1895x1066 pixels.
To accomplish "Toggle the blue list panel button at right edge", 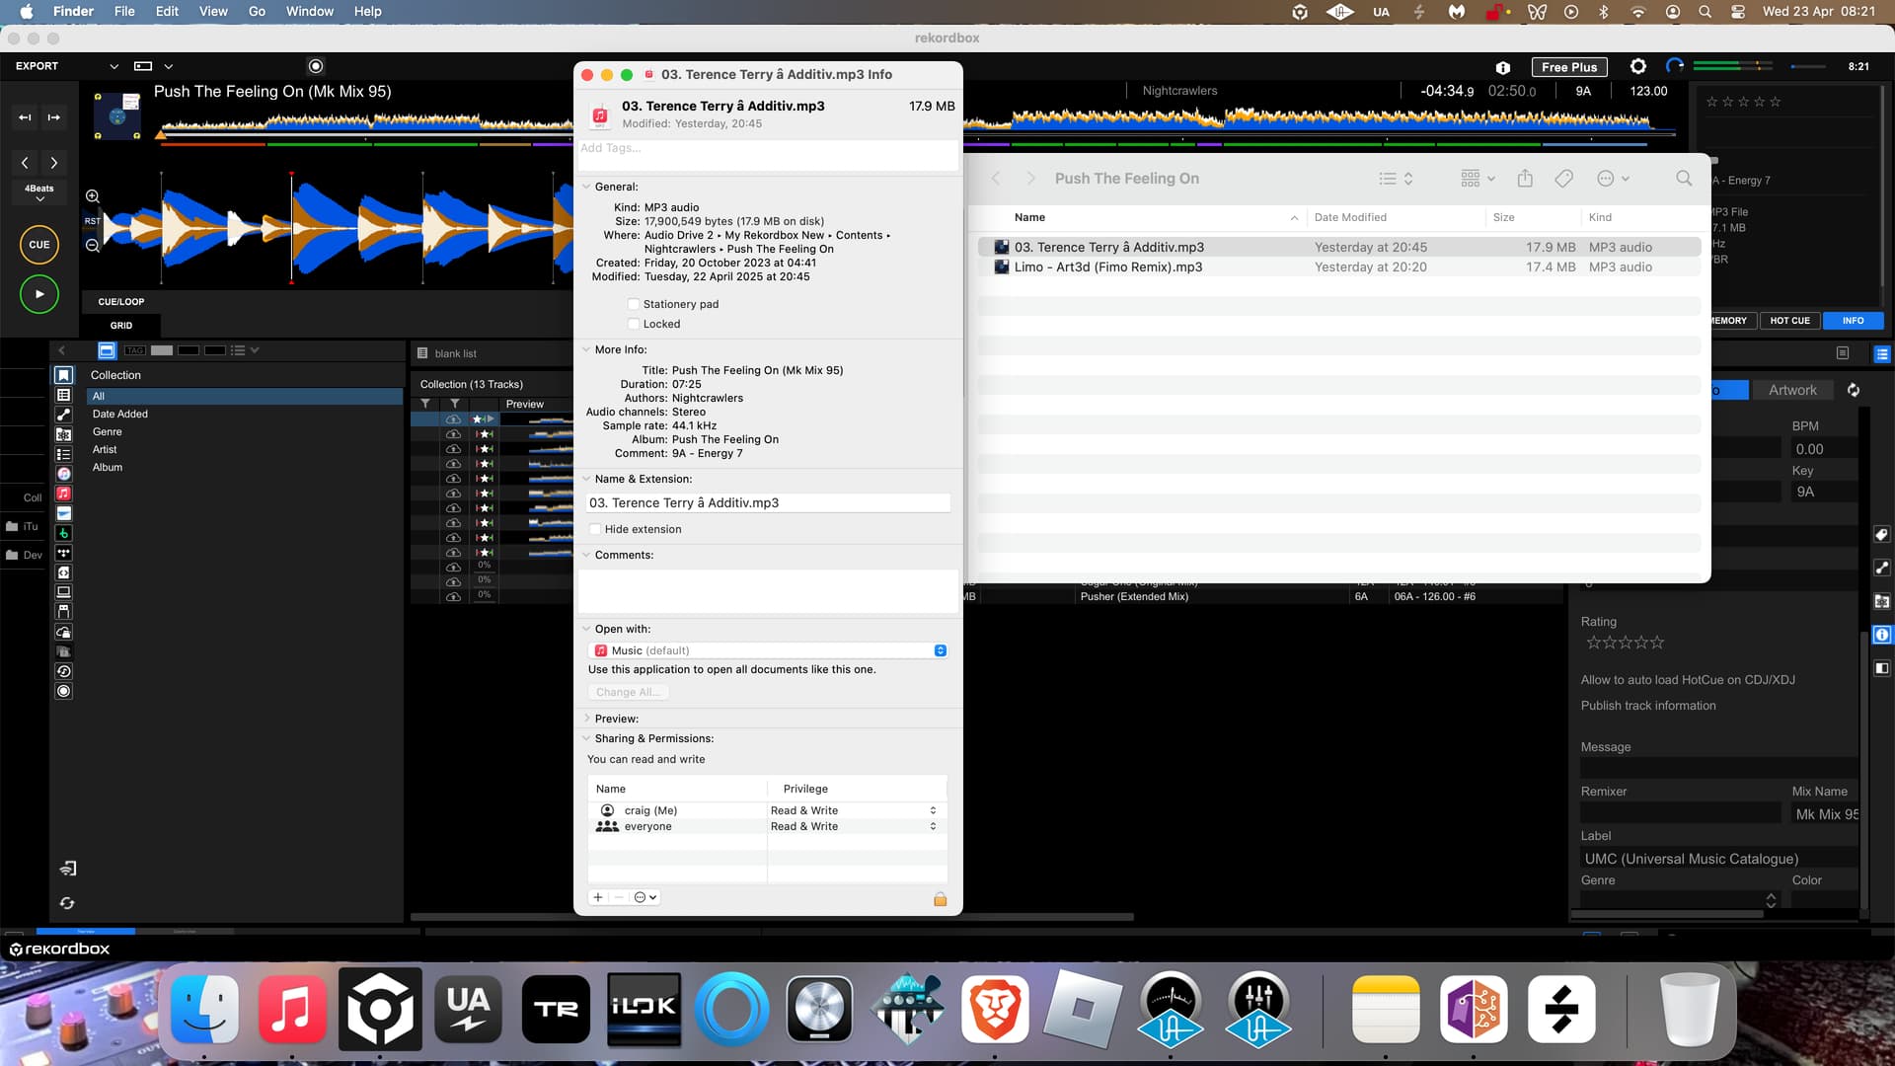I will [x=1882, y=353].
